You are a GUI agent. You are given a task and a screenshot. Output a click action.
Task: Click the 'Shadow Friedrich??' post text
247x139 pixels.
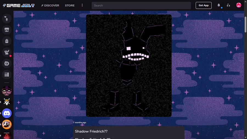(x=91, y=131)
